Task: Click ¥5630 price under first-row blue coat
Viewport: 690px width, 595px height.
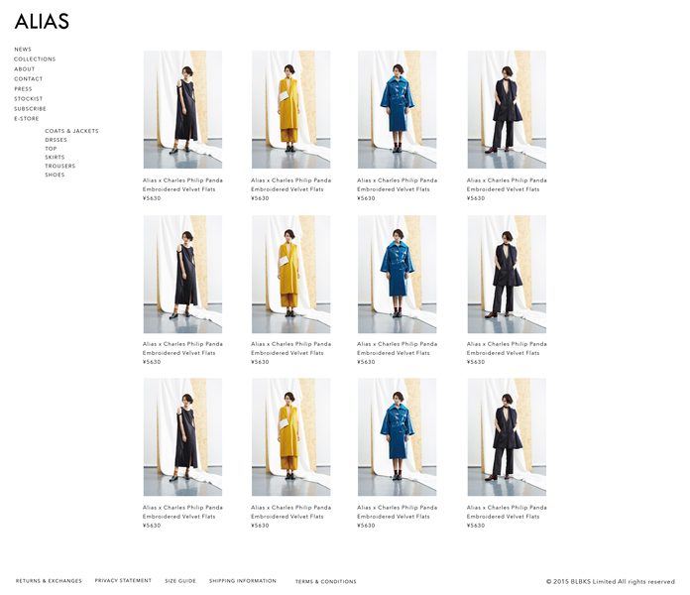Action: tap(366, 198)
